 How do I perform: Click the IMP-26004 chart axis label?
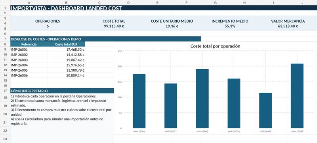[234, 131]
